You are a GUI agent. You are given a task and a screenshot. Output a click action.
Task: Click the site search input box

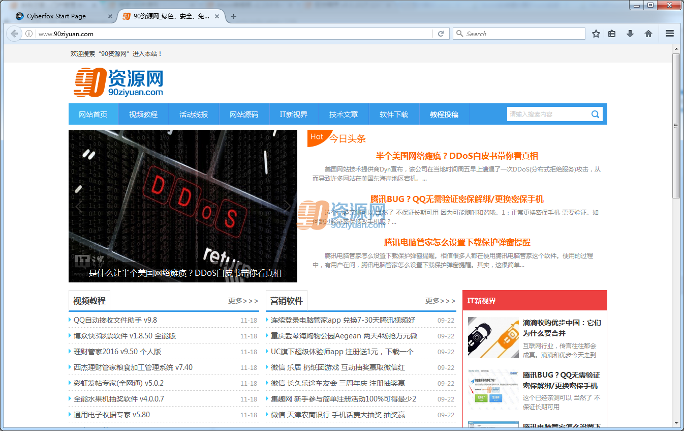click(548, 114)
